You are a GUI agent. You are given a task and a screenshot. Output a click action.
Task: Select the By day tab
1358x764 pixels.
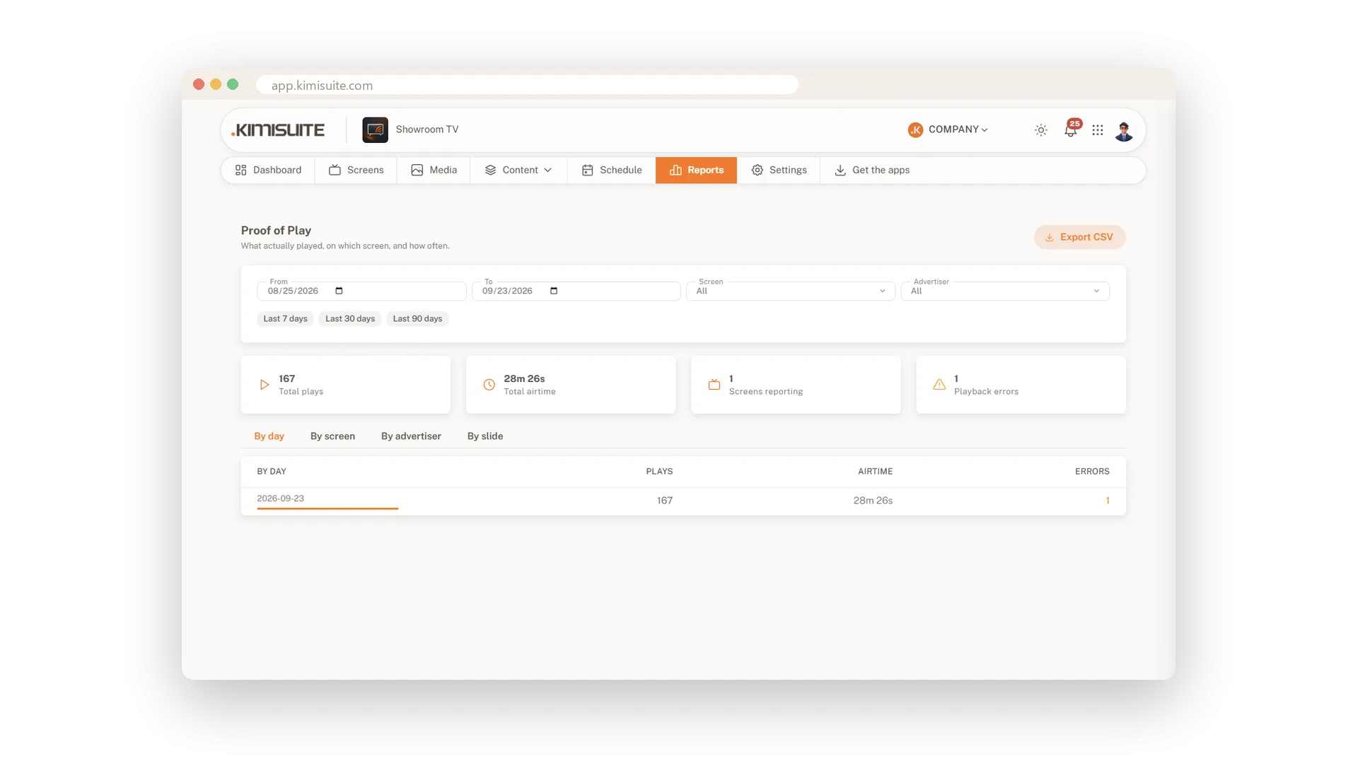(269, 436)
